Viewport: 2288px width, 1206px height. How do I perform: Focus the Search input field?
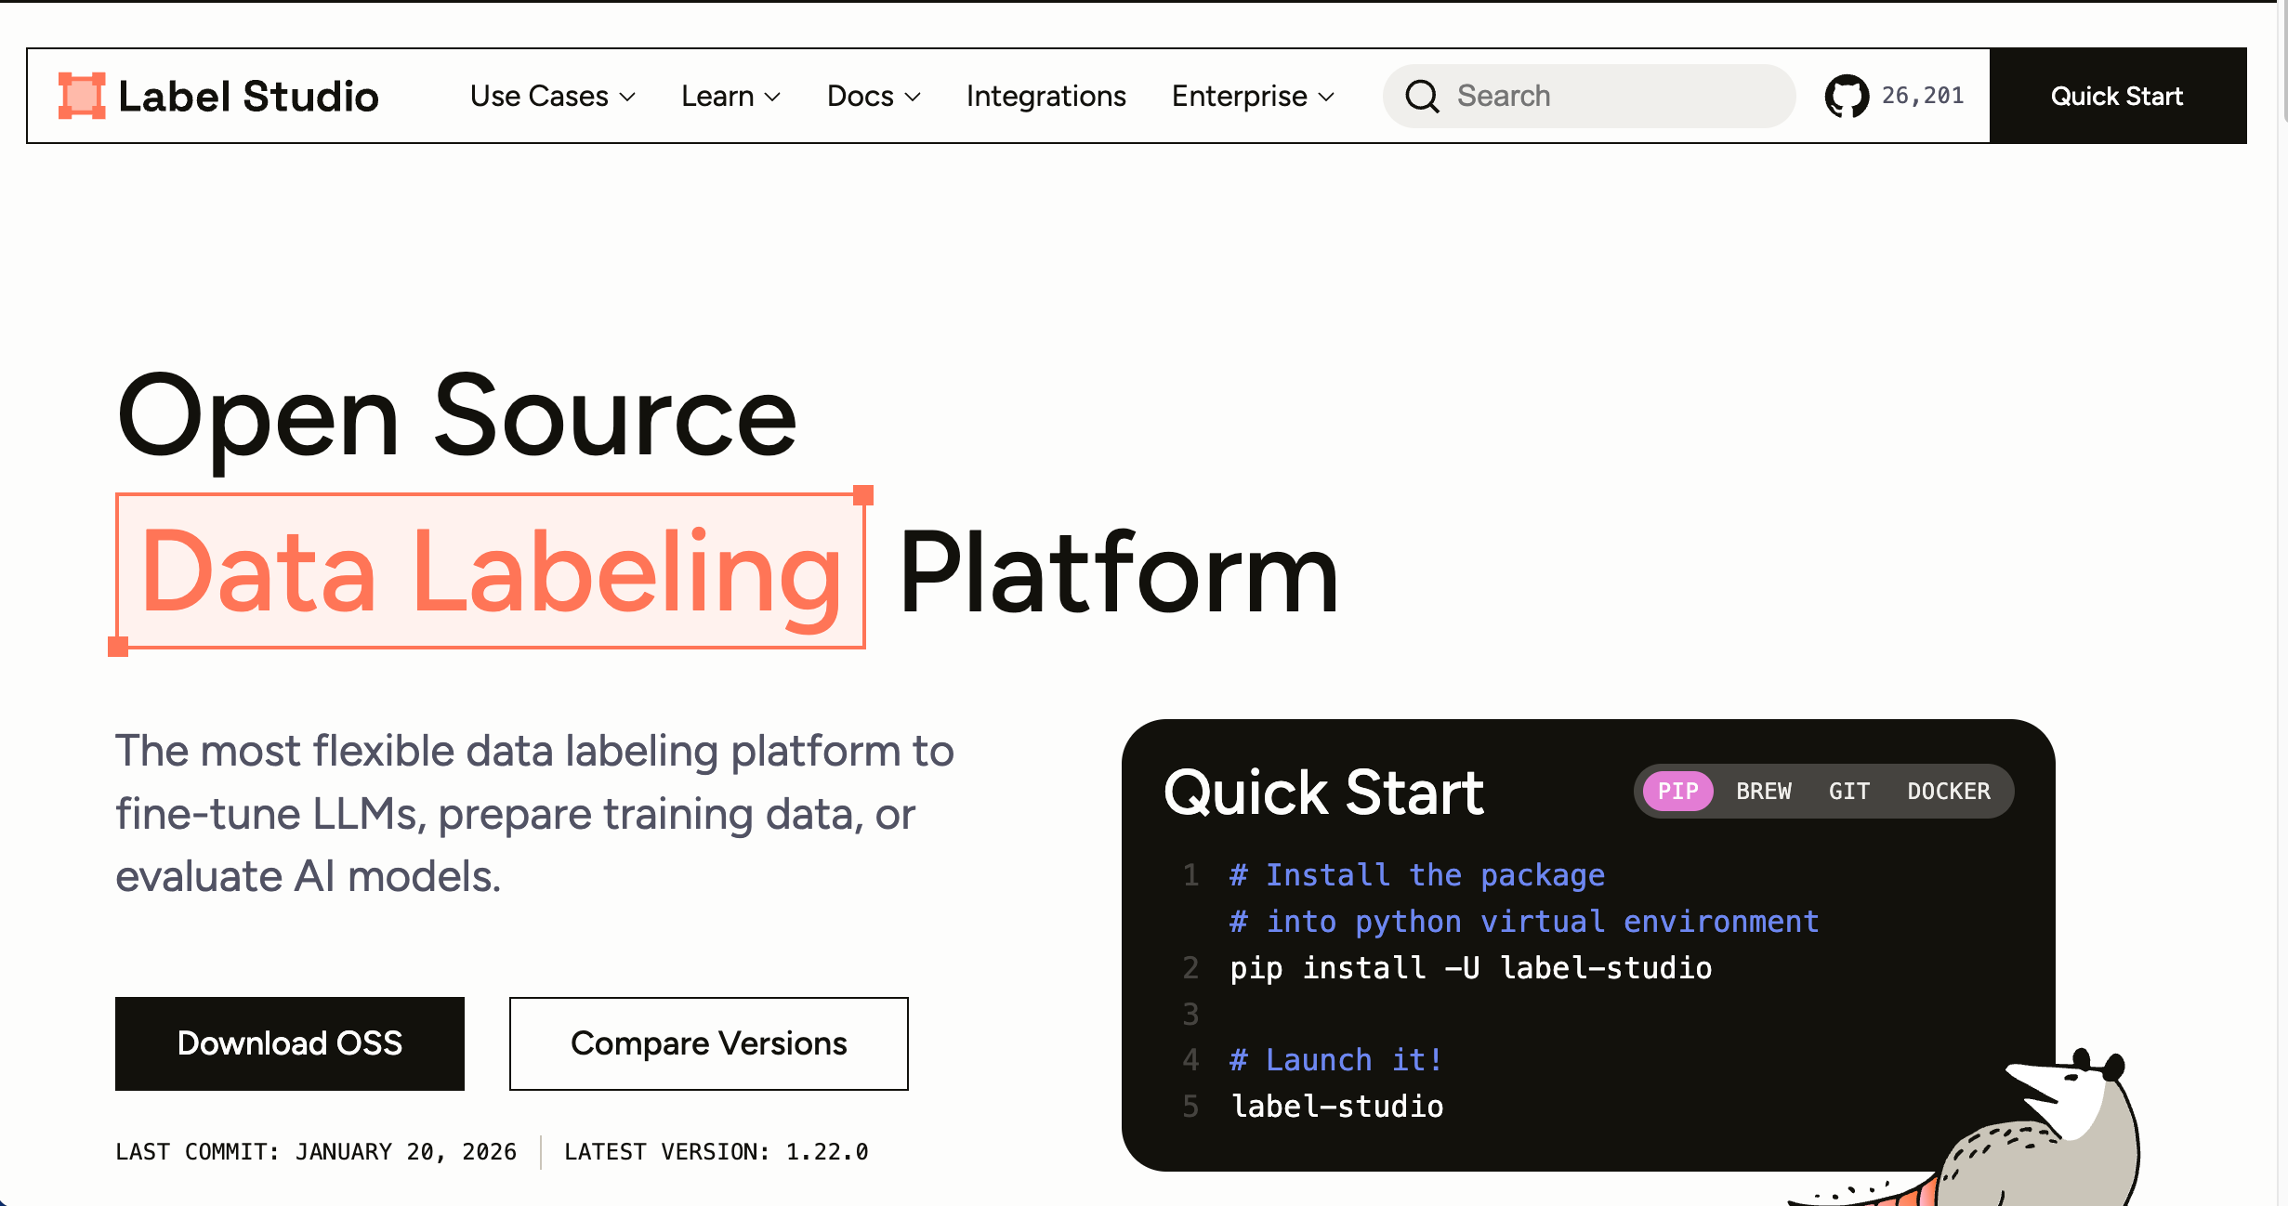pos(1617,96)
